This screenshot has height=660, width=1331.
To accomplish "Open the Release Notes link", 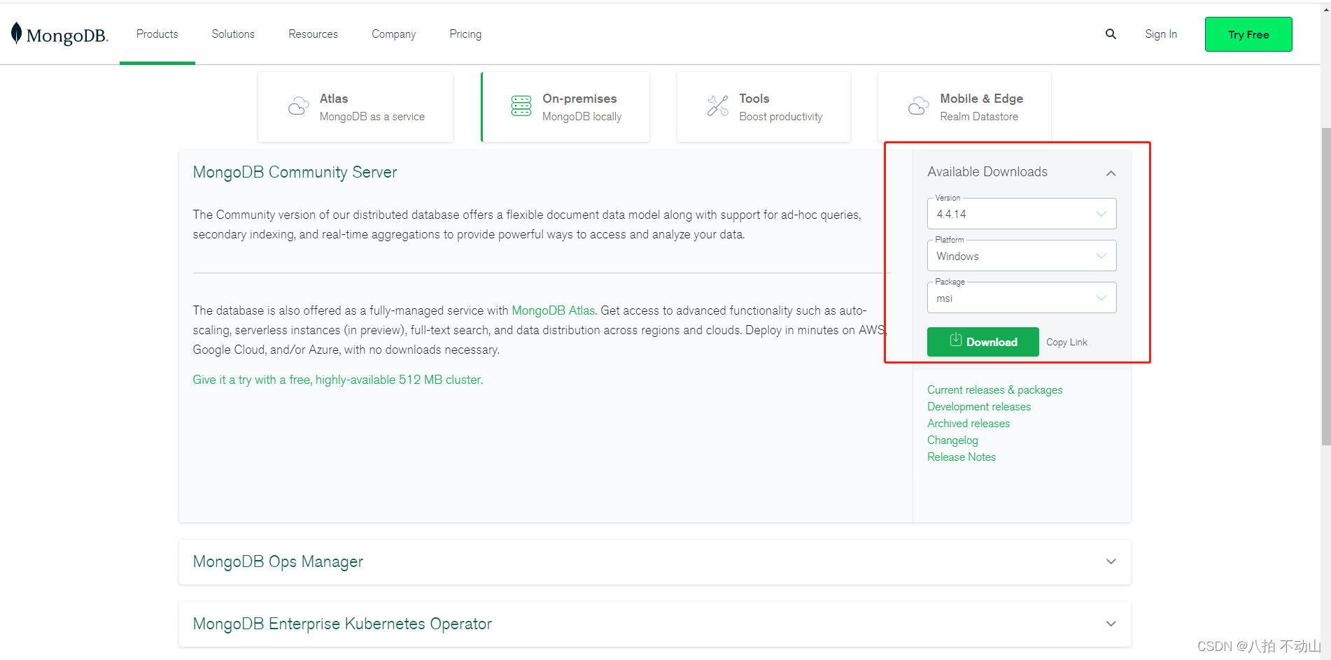I will click(962, 457).
